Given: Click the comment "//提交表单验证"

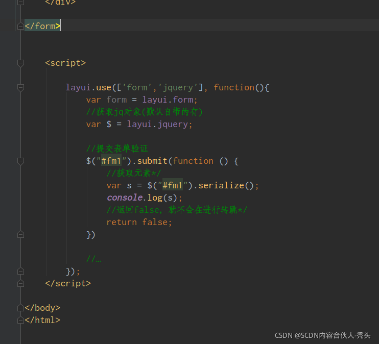Looking at the screenshot, I should 117,149.
